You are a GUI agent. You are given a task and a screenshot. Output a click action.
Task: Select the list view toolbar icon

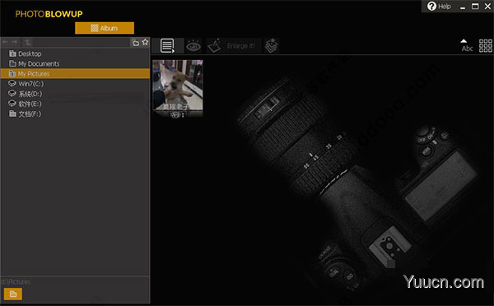click(x=167, y=45)
